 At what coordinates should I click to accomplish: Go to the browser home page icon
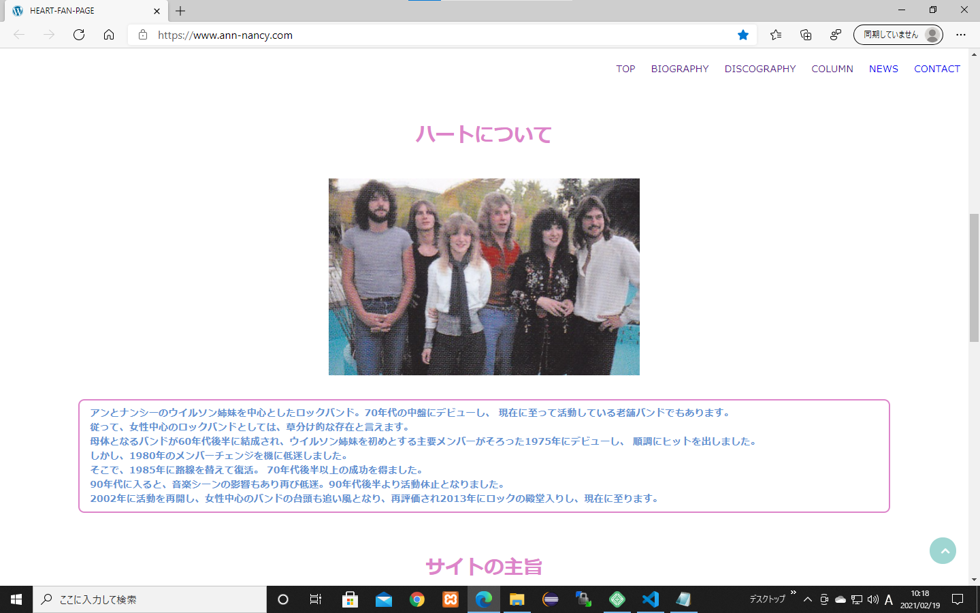tap(109, 35)
